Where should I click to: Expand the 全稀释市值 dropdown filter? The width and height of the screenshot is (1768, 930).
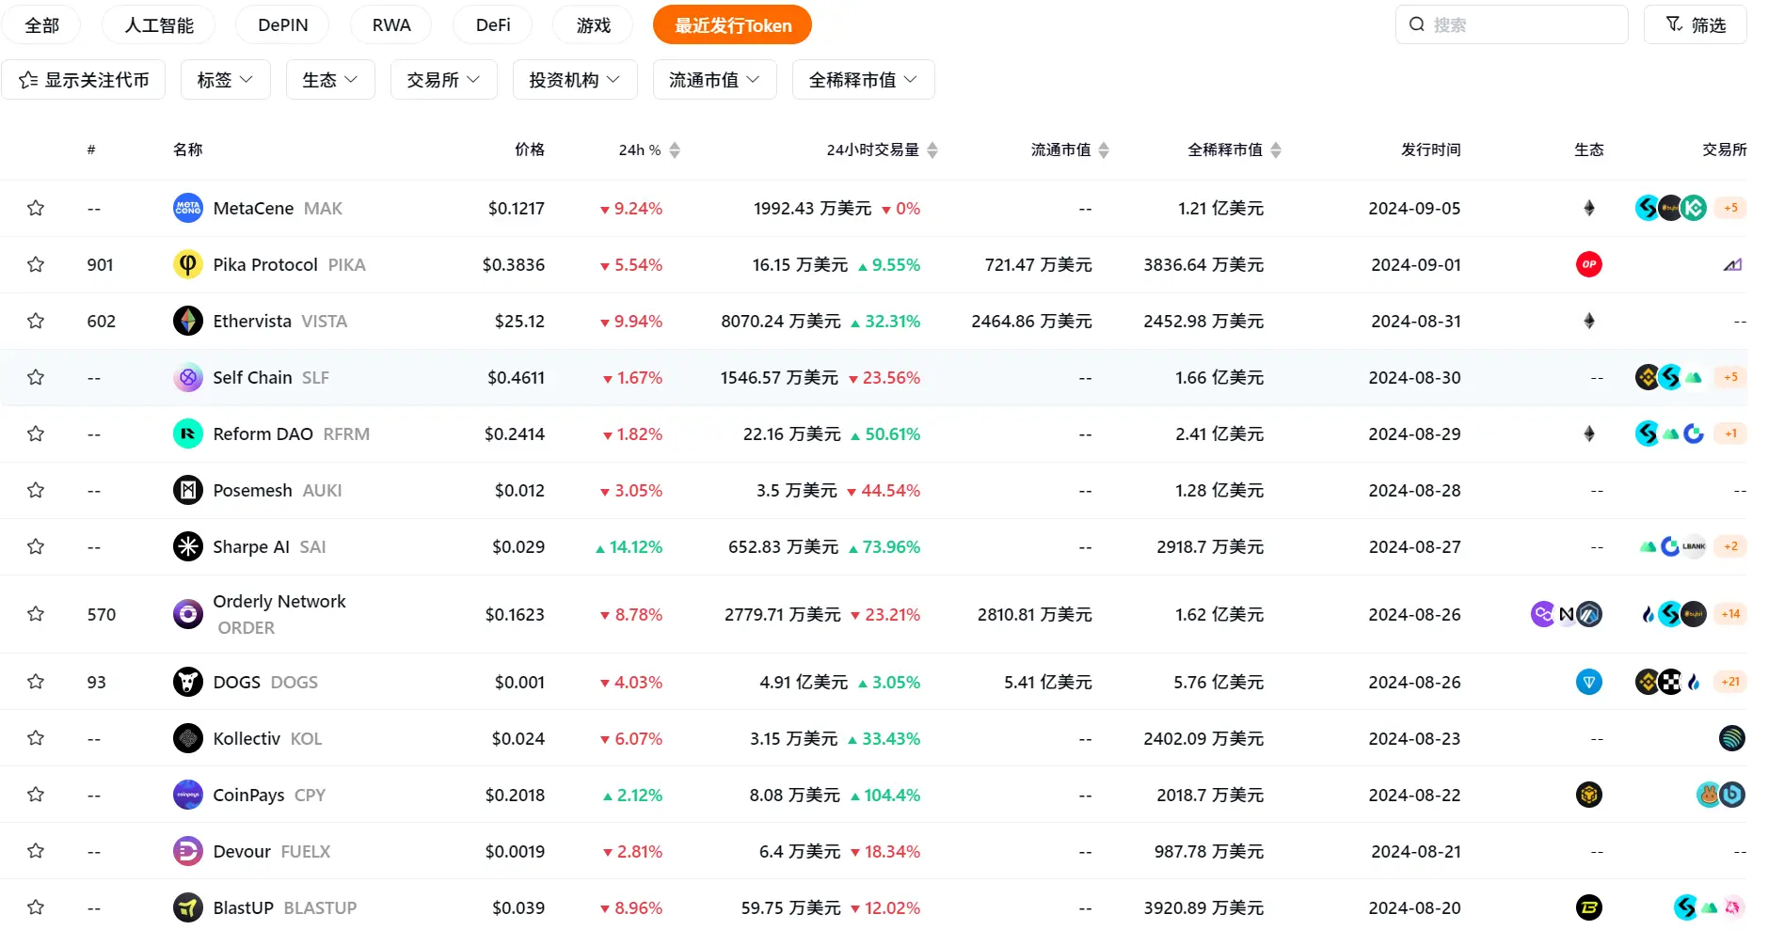tap(862, 80)
